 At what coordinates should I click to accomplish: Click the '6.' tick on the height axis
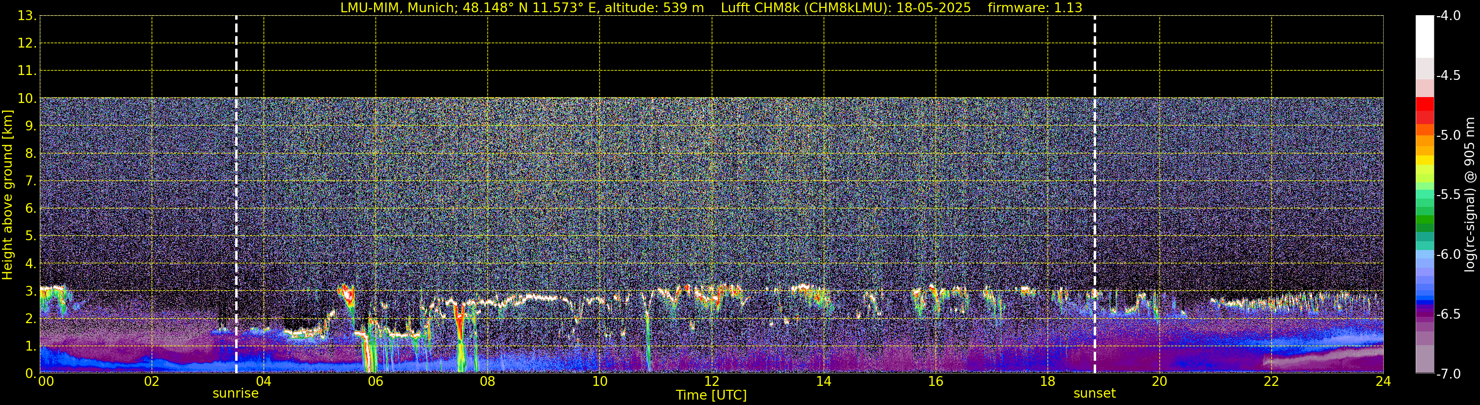[x=30, y=209]
